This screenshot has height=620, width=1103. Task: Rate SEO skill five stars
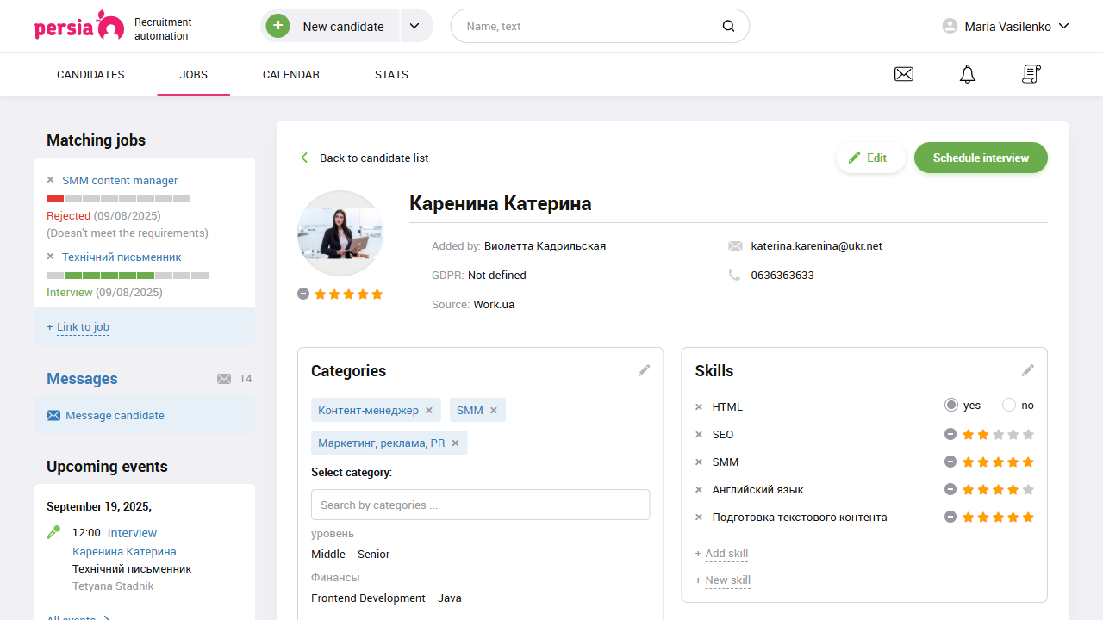click(1027, 434)
